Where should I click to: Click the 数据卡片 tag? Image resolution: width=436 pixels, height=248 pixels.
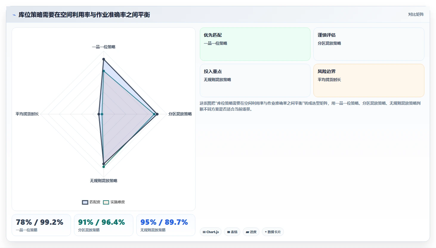tap(273, 232)
